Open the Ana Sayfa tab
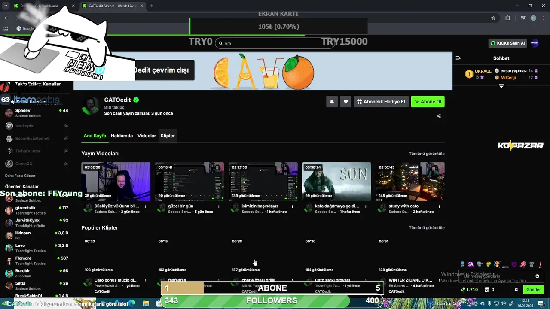Viewport: 550px width, 309px height. coord(95,136)
